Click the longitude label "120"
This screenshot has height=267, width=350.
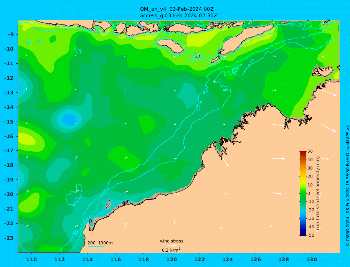(x=172, y=260)
